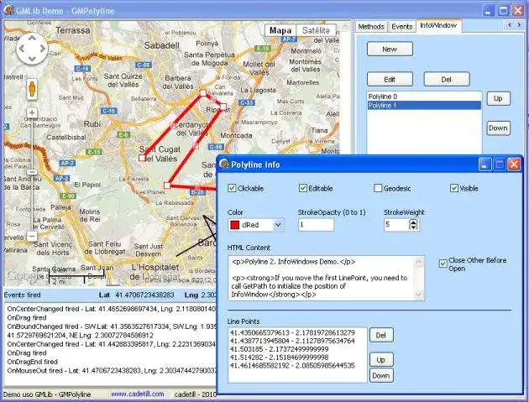Click polyline vertex handle near Ripollet
This screenshot has height=402, width=529.
[x=223, y=107]
